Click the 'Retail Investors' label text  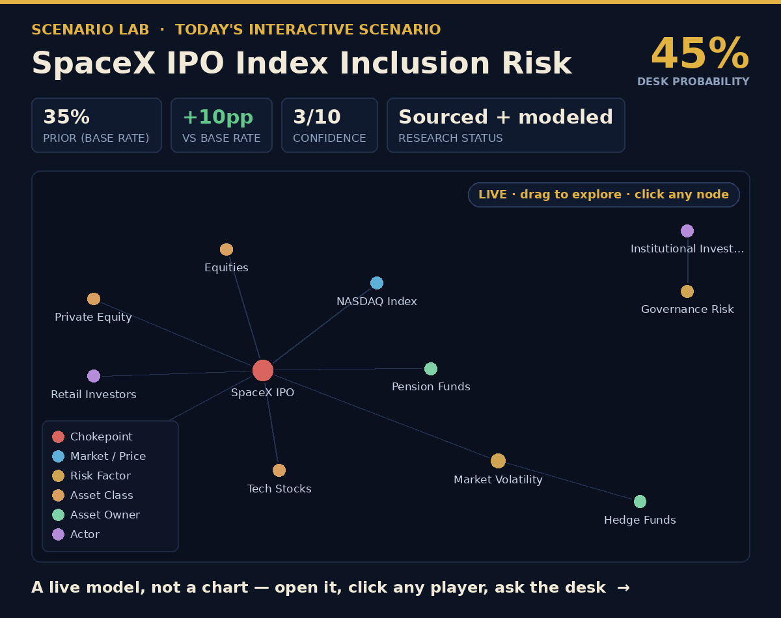point(94,395)
